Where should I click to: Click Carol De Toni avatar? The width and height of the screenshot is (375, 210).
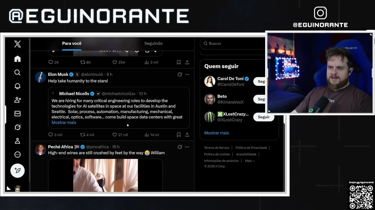pos(210,81)
